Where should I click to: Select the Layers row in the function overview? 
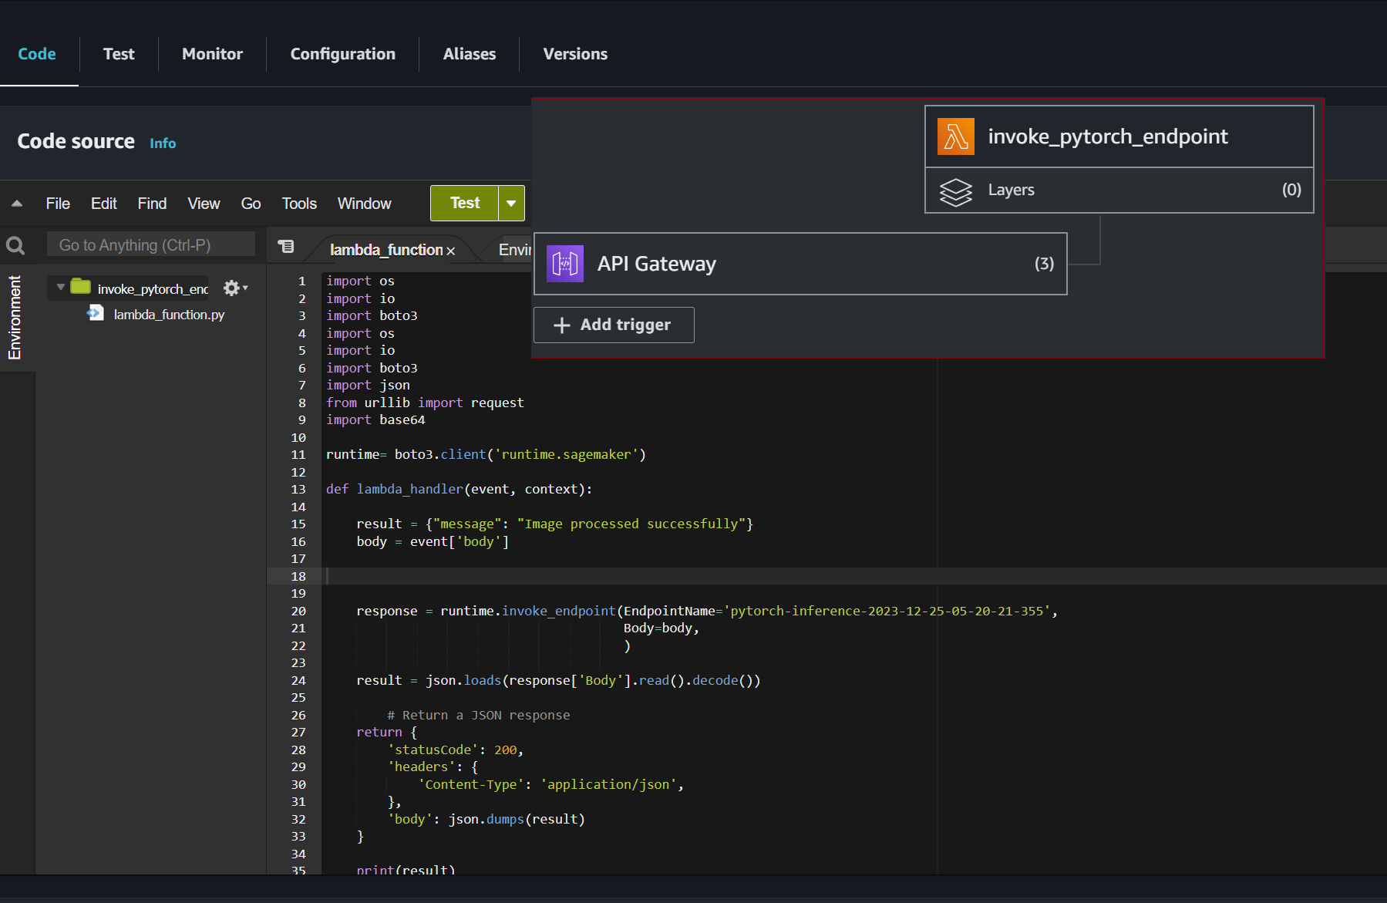(x=1119, y=190)
